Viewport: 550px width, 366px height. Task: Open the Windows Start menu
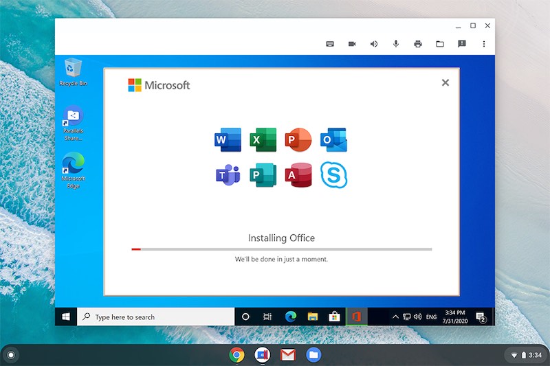click(x=66, y=317)
